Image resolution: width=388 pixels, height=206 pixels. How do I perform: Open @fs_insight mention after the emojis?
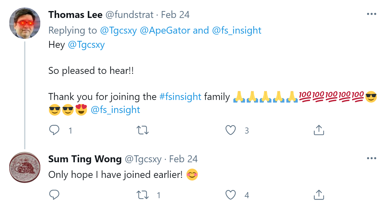pos(115,110)
